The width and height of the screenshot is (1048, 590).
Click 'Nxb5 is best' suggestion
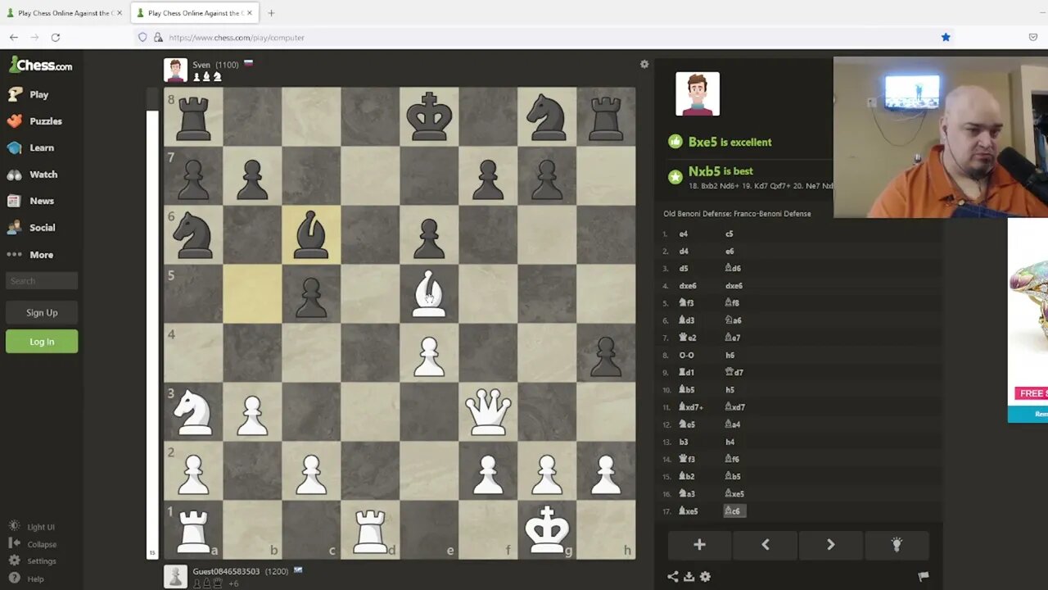point(720,171)
